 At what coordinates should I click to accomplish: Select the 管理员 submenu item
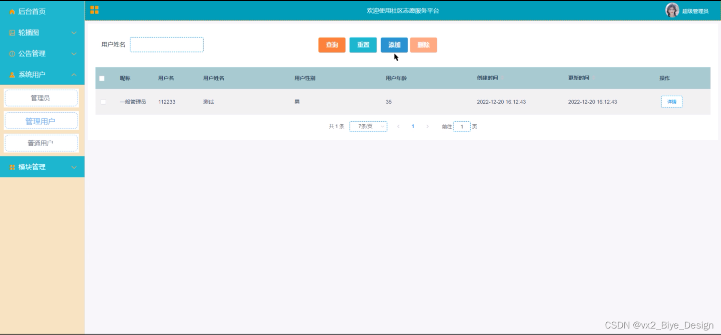click(x=42, y=98)
